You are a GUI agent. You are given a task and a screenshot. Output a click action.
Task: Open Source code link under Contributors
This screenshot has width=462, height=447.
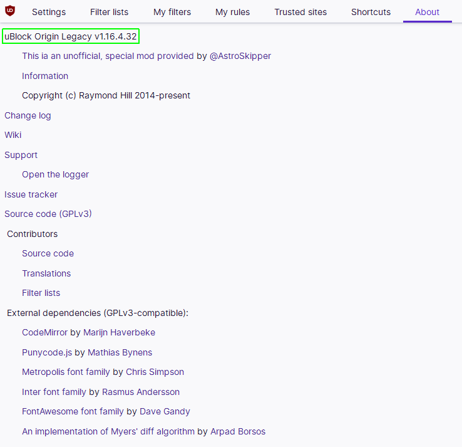(x=48, y=253)
